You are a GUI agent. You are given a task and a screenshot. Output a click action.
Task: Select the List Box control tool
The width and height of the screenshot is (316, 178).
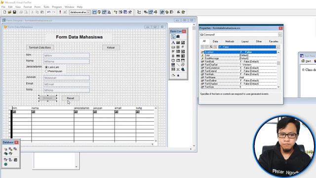click(x=183, y=51)
